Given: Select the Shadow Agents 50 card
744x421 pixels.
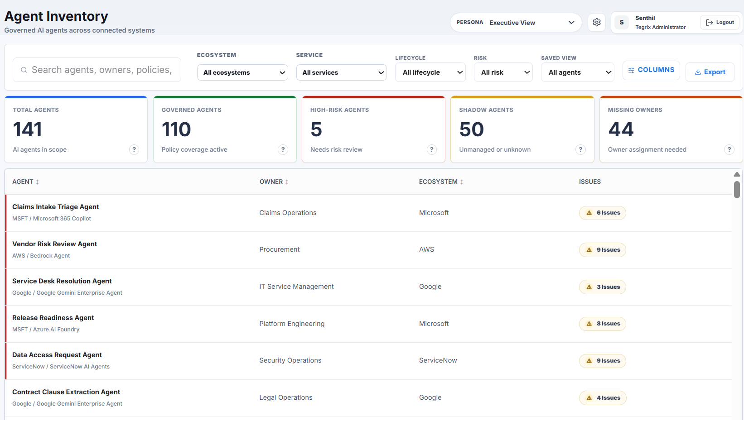Looking at the screenshot, I should pyautogui.click(x=522, y=129).
